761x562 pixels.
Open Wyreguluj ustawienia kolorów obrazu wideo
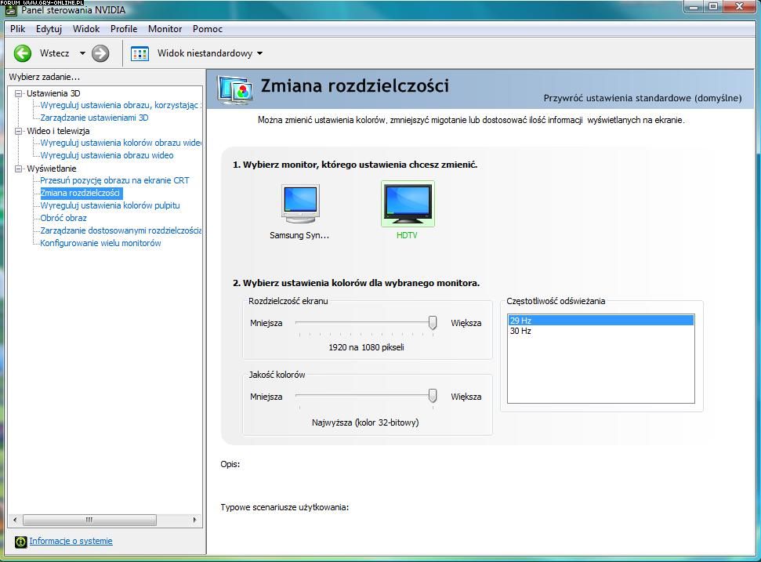tap(121, 143)
